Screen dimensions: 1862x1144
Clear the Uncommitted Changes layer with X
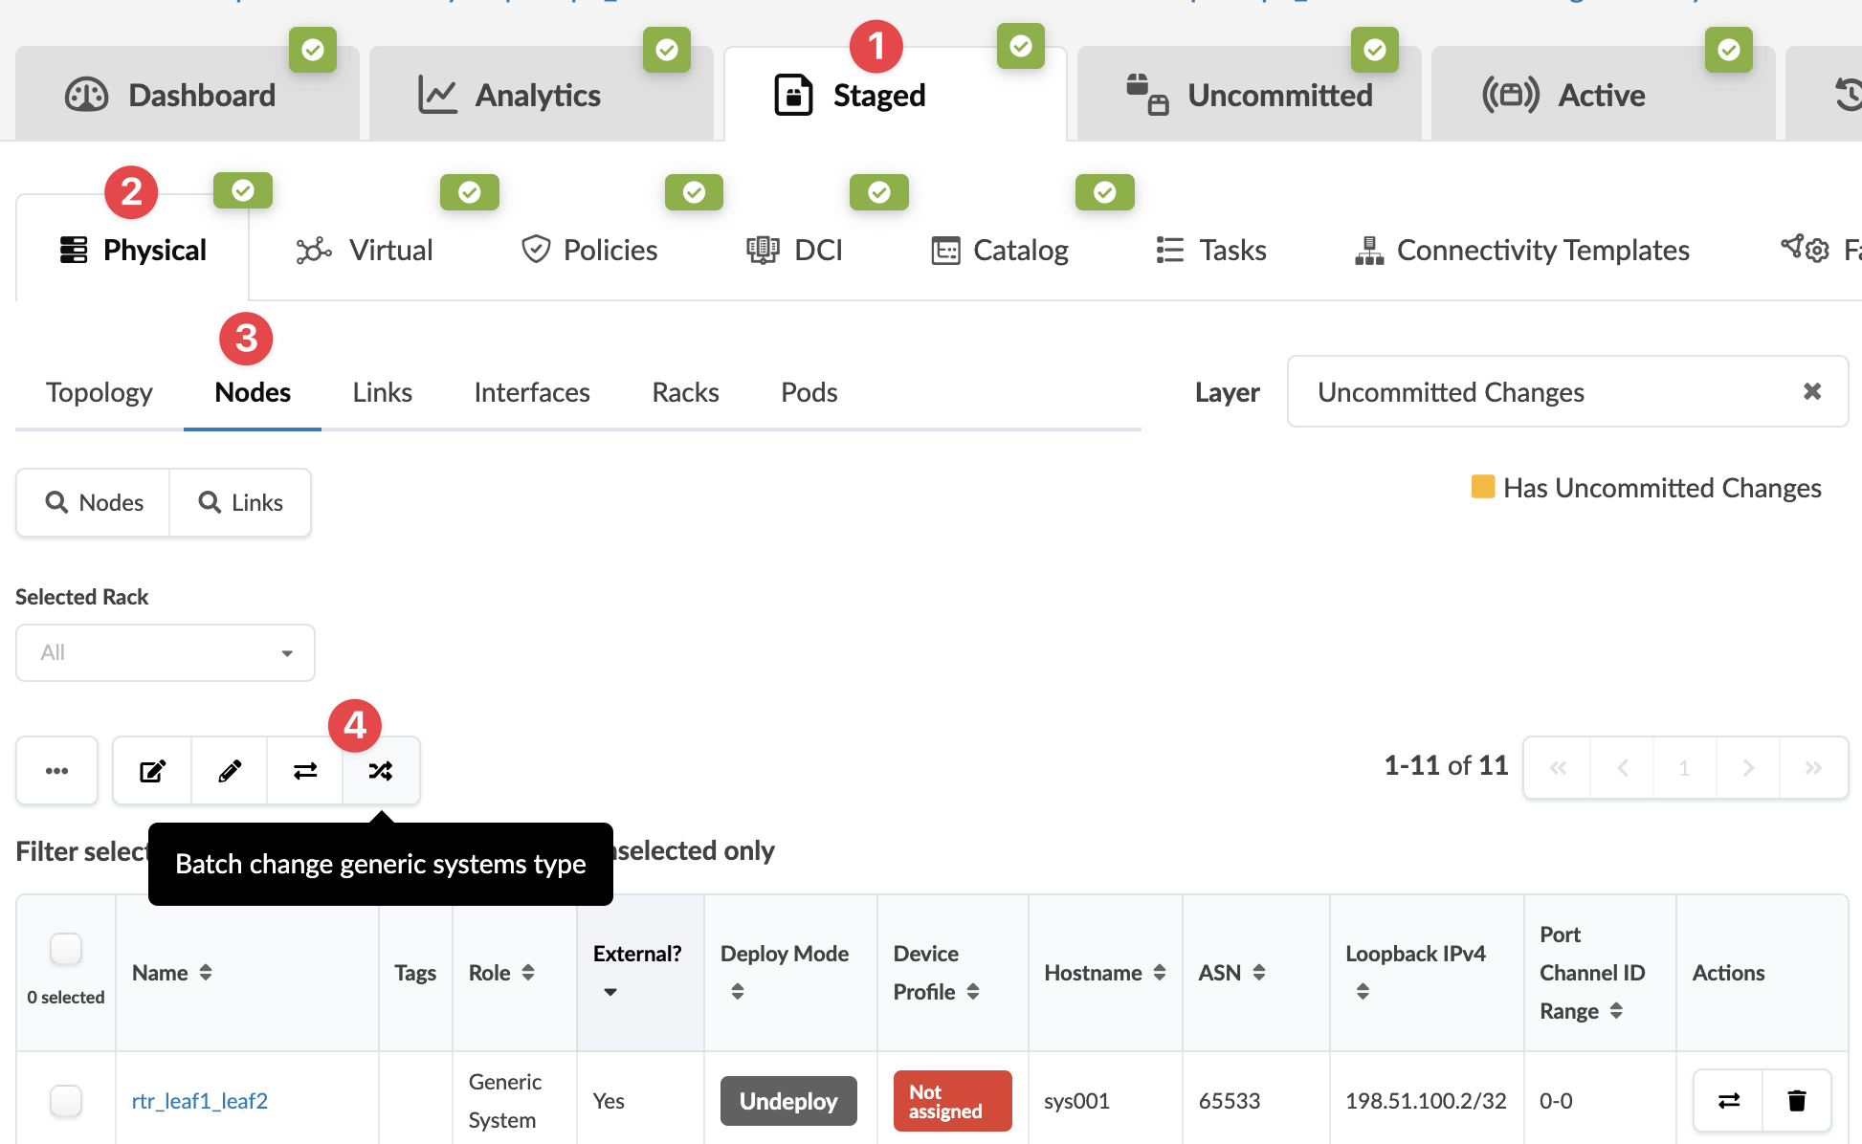click(x=1811, y=391)
